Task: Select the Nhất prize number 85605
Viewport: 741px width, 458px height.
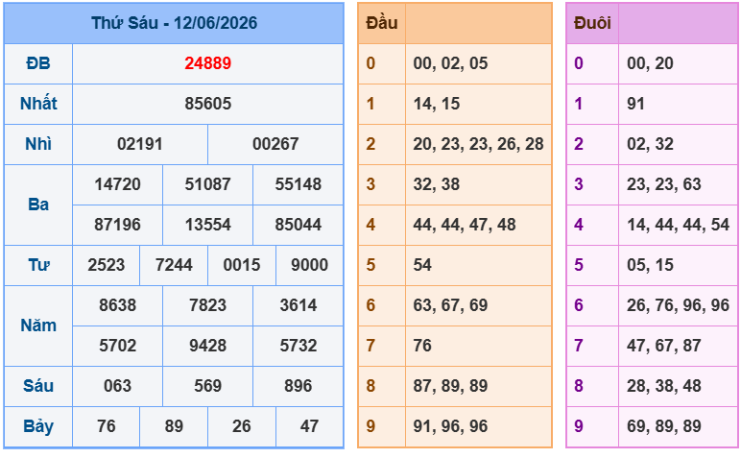Action: click(208, 104)
